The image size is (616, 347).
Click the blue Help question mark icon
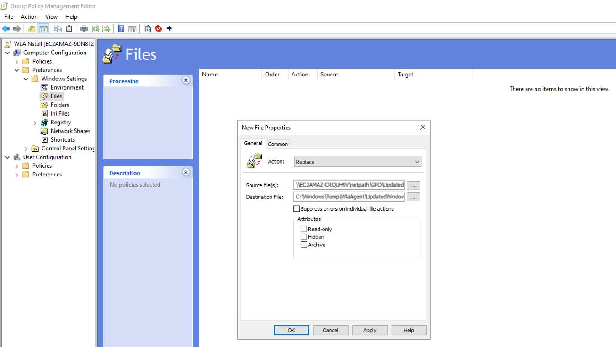(121, 29)
